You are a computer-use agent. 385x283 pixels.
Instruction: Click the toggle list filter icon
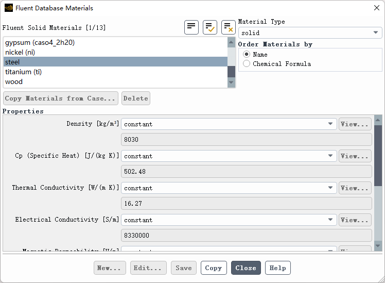[x=191, y=27]
